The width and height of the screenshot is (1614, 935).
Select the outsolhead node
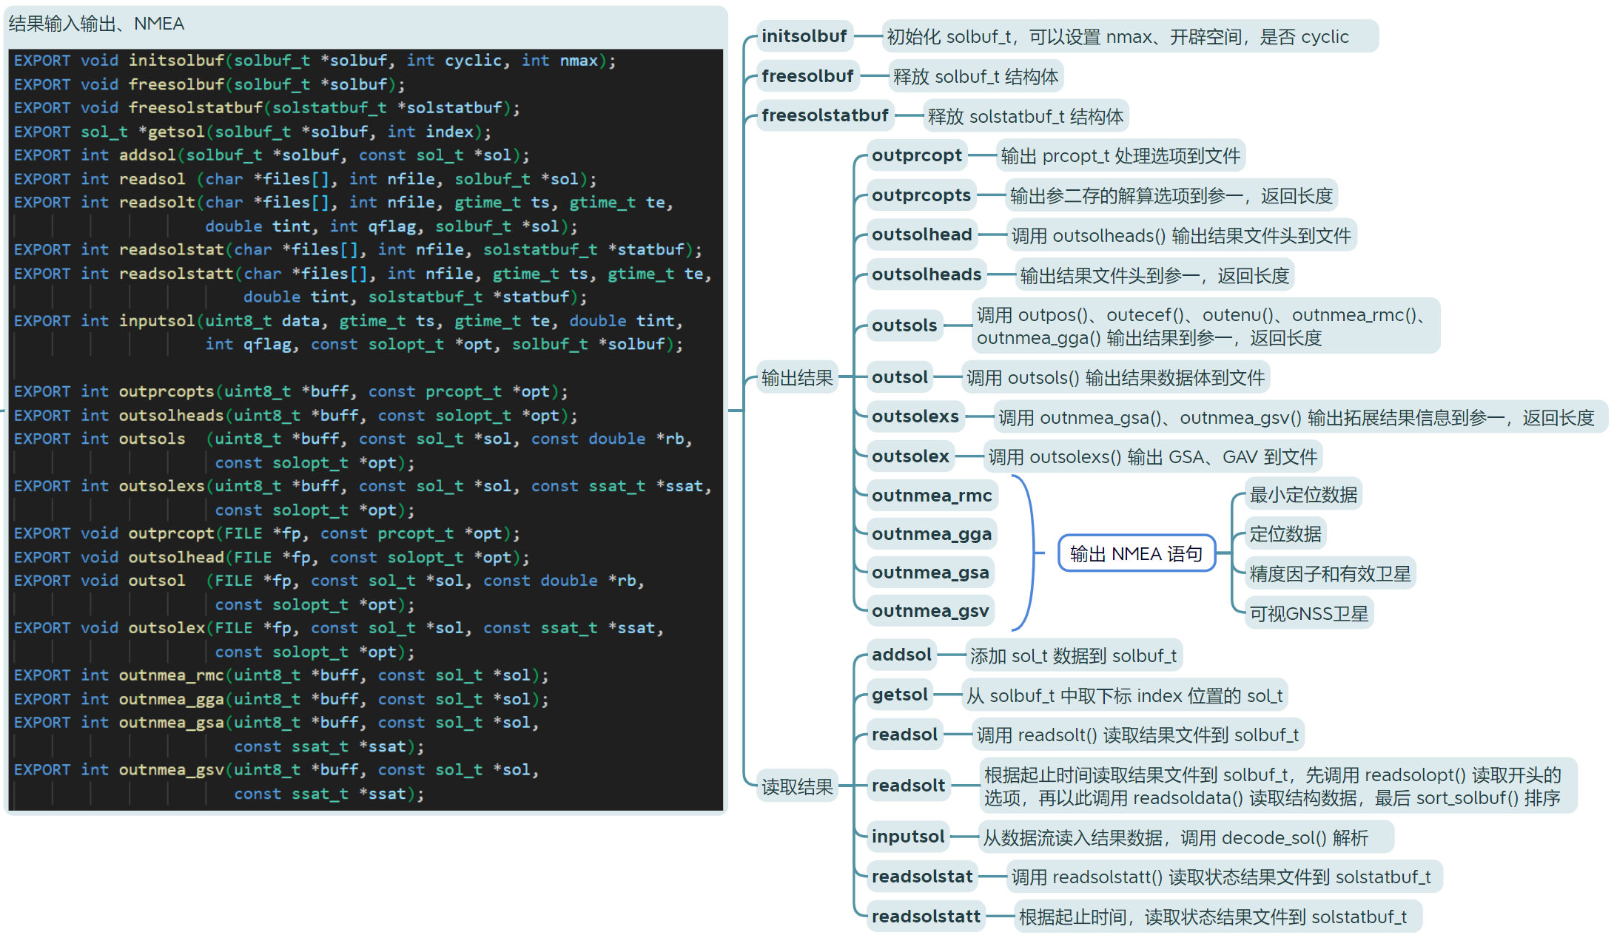921,234
